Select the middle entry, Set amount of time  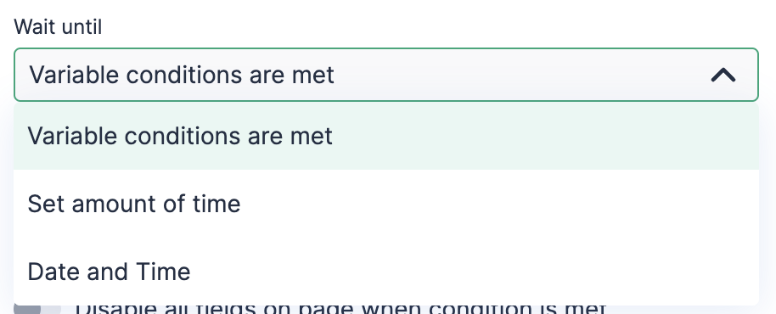tap(386, 204)
